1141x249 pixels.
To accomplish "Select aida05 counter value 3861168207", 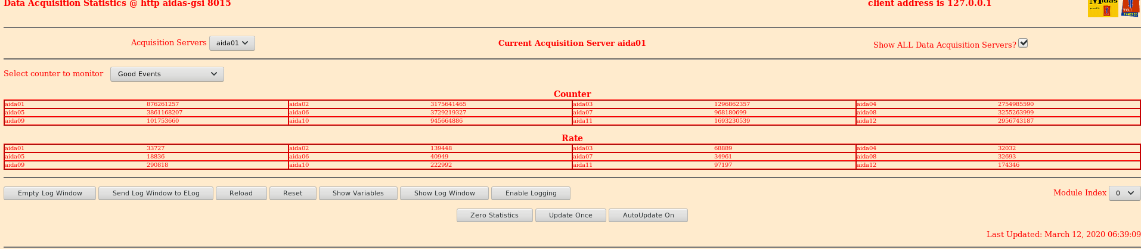I will point(165,113).
